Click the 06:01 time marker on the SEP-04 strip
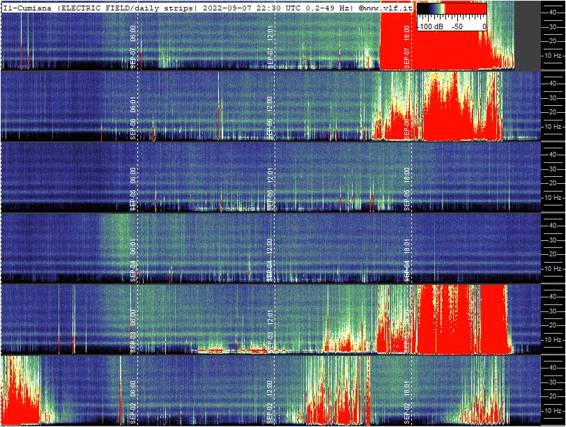This screenshot has width=566, height=427. point(133,245)
